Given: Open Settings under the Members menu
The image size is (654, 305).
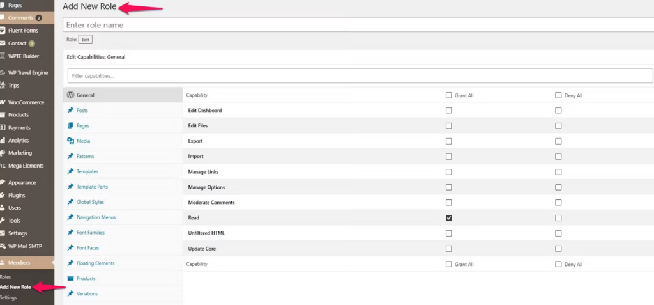Looking at the screenshot, I should (x=8, y=297).
